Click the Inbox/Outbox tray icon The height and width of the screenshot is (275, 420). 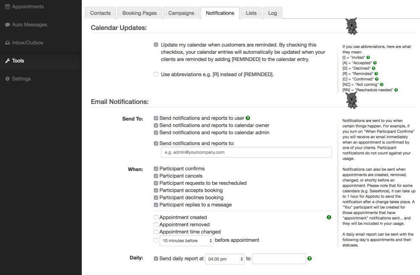[x=8, y=42]
